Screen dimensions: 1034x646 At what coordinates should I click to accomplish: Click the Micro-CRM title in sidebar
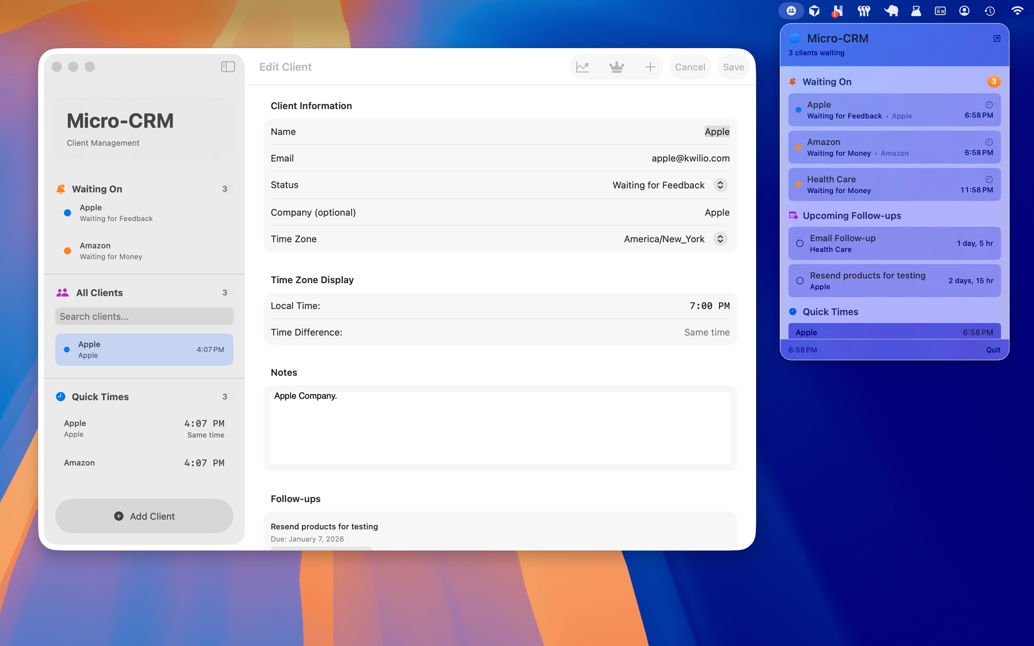120,121
